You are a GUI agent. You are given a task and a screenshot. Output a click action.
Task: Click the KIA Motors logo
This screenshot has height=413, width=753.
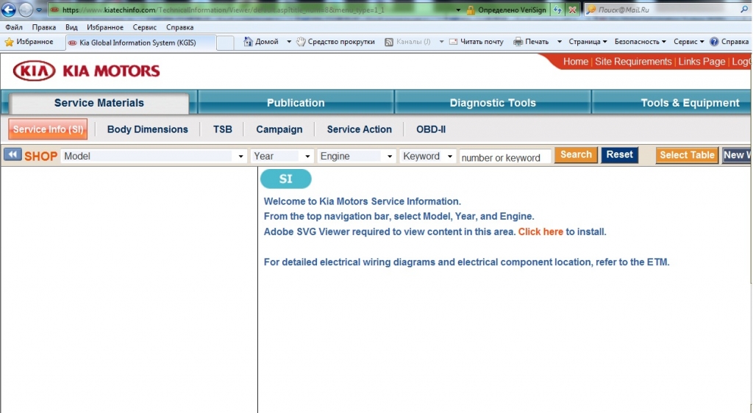pos(86,71)
